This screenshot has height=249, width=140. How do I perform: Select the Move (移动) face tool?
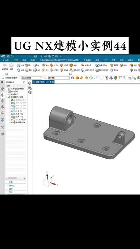tap(133, 65)
